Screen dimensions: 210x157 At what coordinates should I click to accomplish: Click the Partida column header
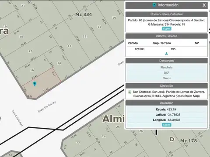pos(133,43)
